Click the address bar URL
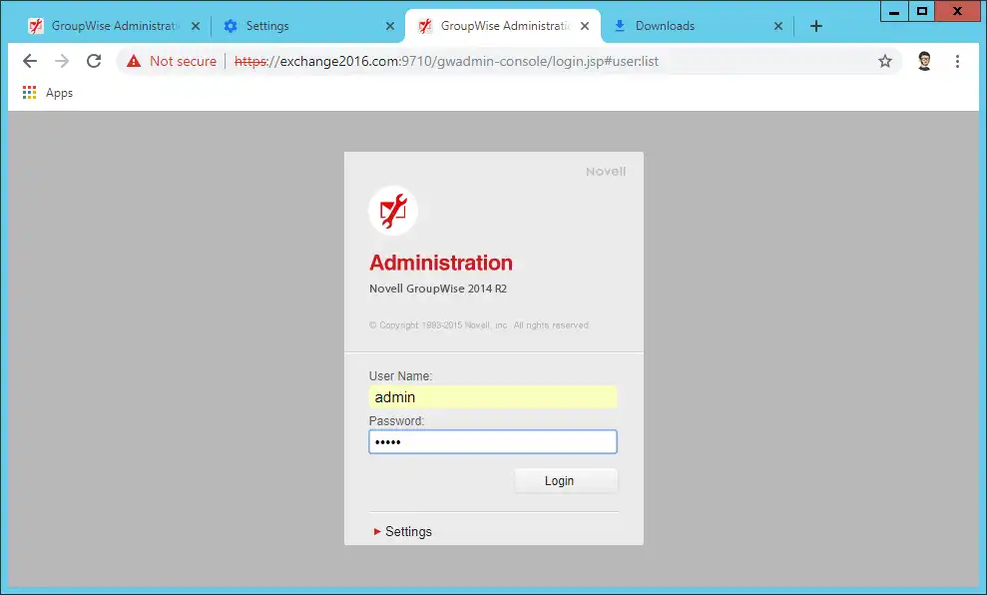The width and height of the screenshot is (987, 595). tap(449, 61)
